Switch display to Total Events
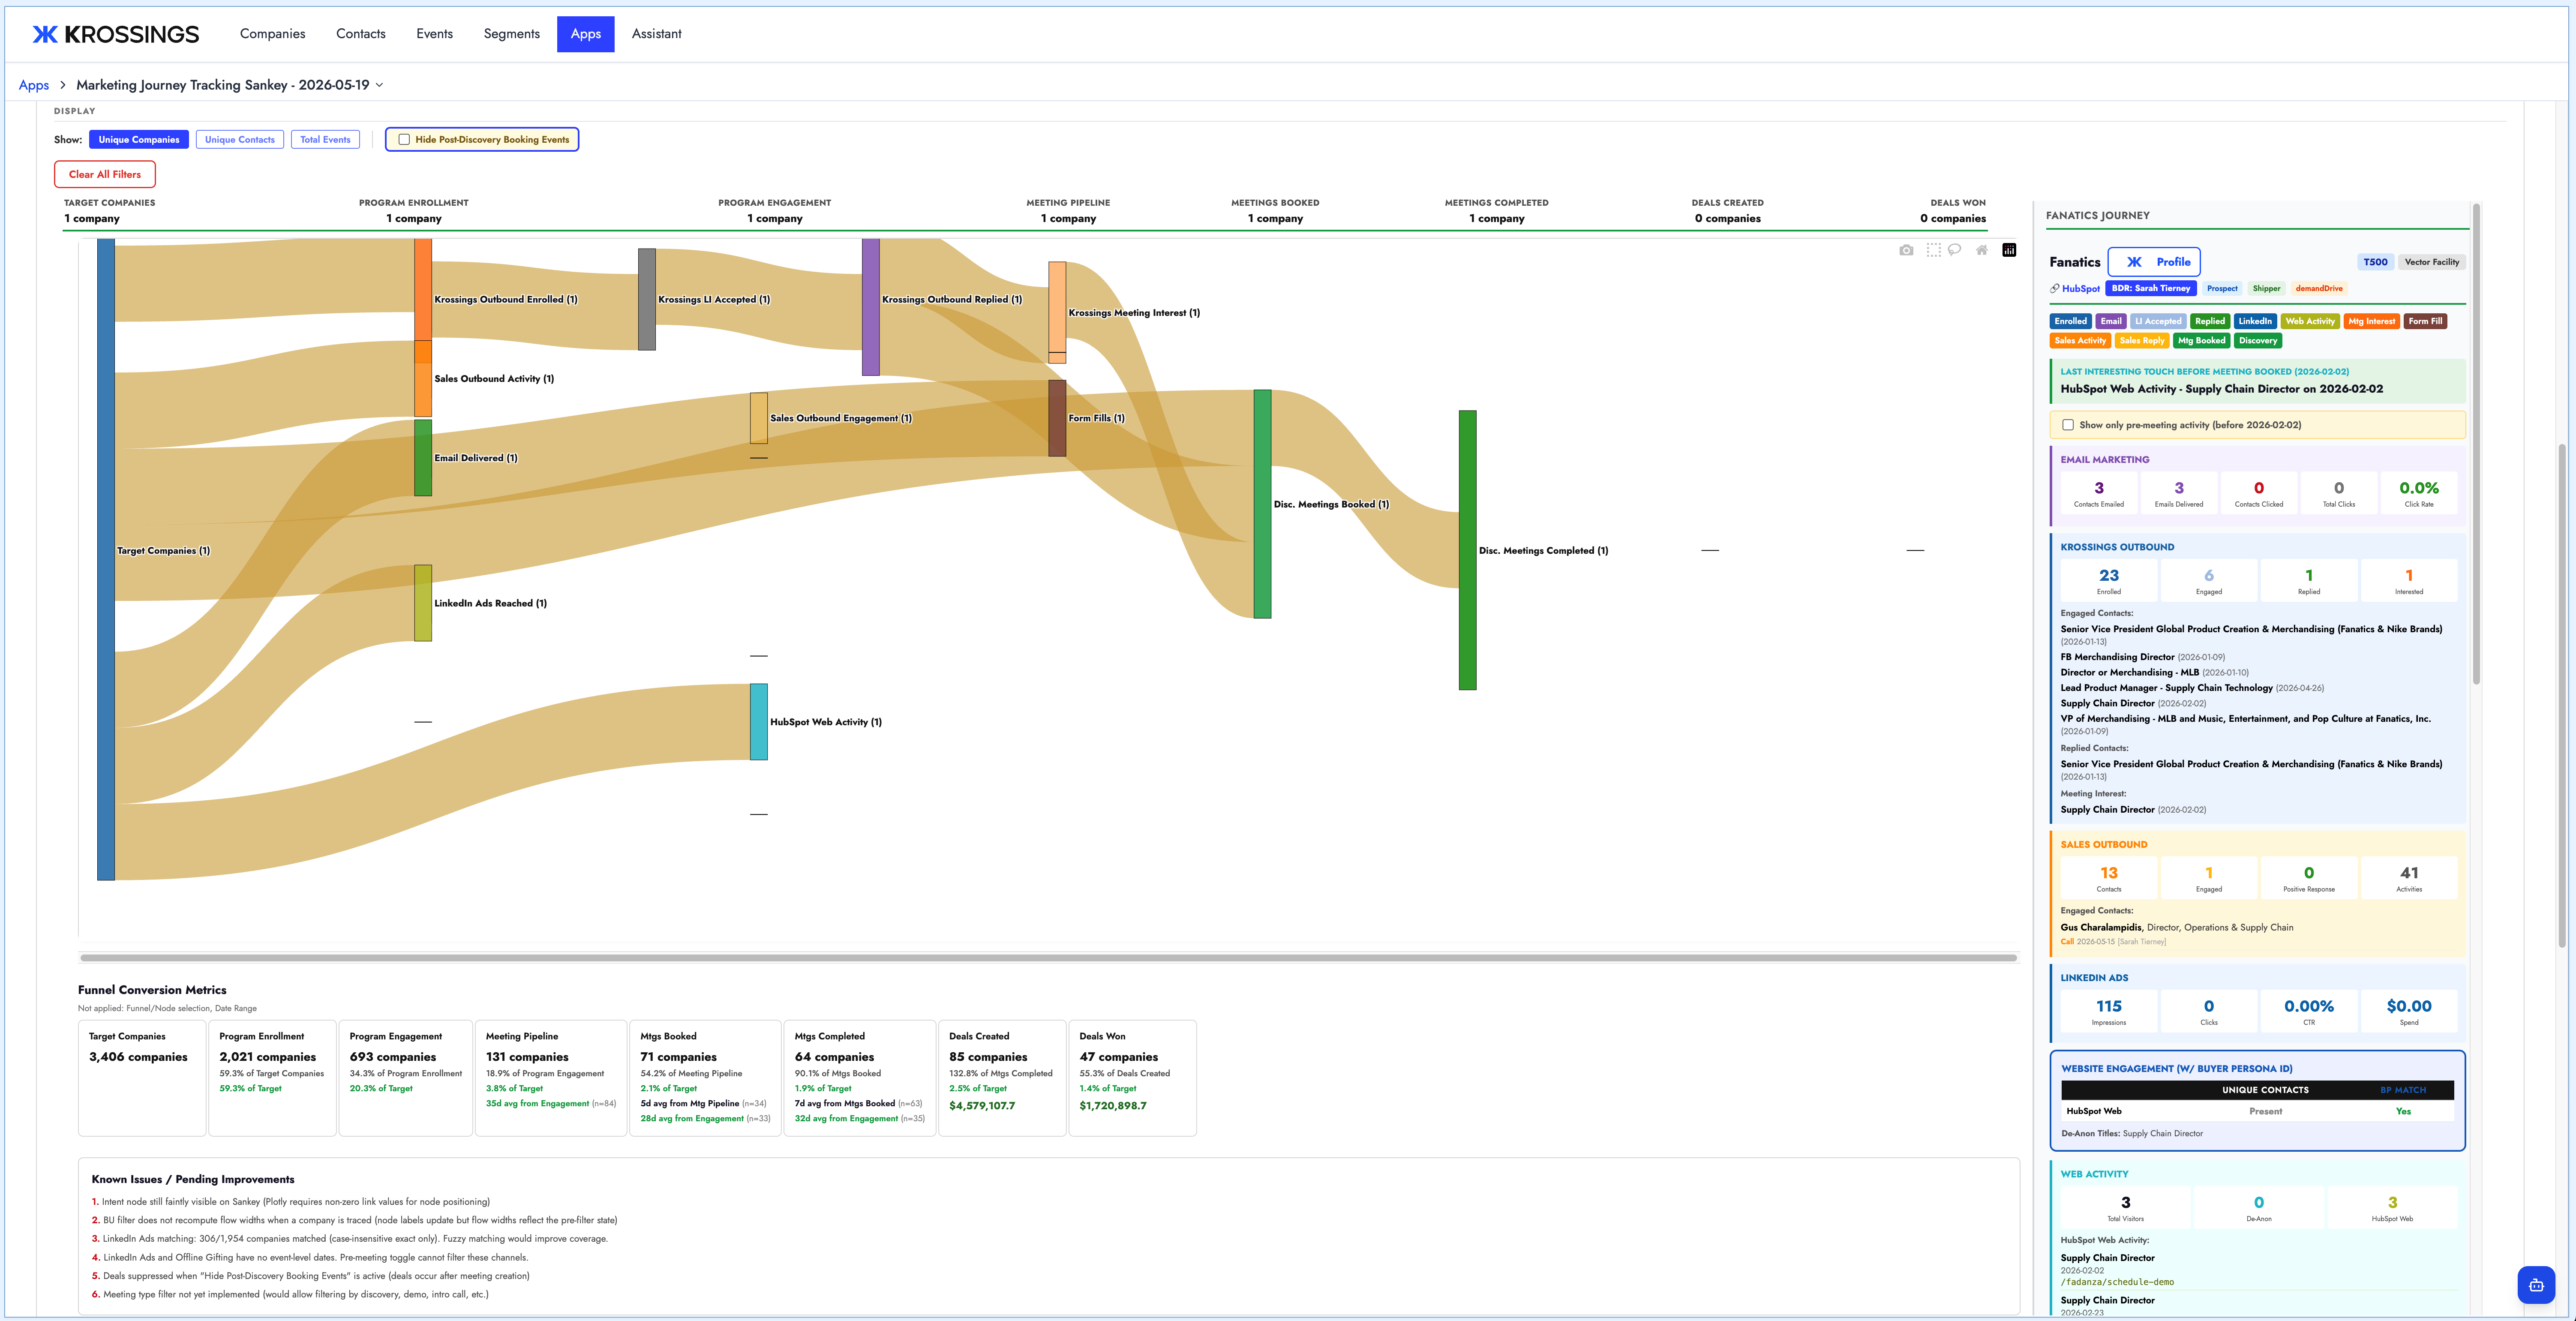Screen dimensions: 2576x1321 coord(325,140)
